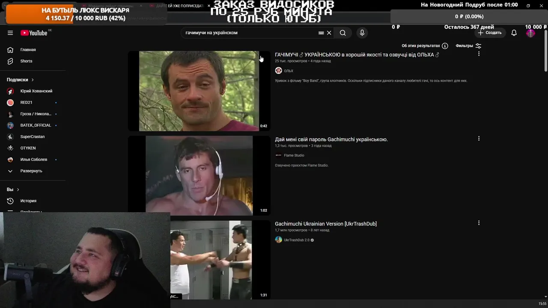Open the YouTube hamburger guide menu
Screen dimensions: 548x308
[10, 33]
